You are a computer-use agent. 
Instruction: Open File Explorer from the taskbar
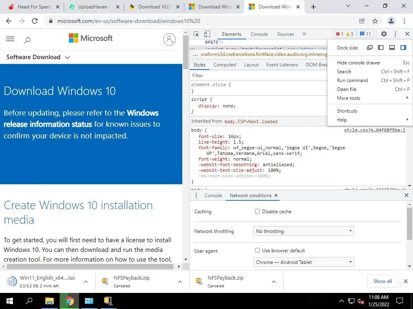(x=49, y=301)
